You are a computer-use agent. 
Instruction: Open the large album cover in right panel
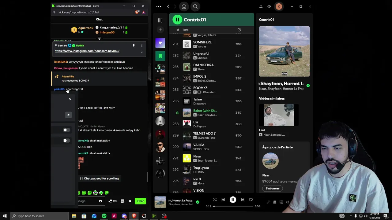tap(284, 51)
